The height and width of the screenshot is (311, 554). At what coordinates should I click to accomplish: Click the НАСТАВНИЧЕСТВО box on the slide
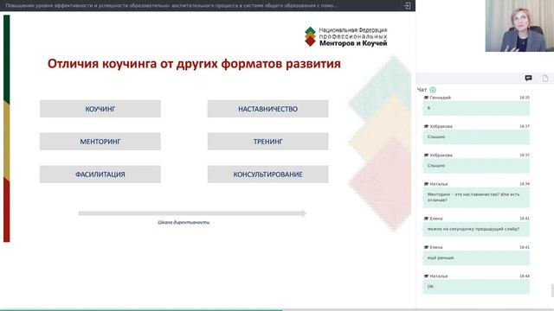pyautogui.click(x=267, y=109)
